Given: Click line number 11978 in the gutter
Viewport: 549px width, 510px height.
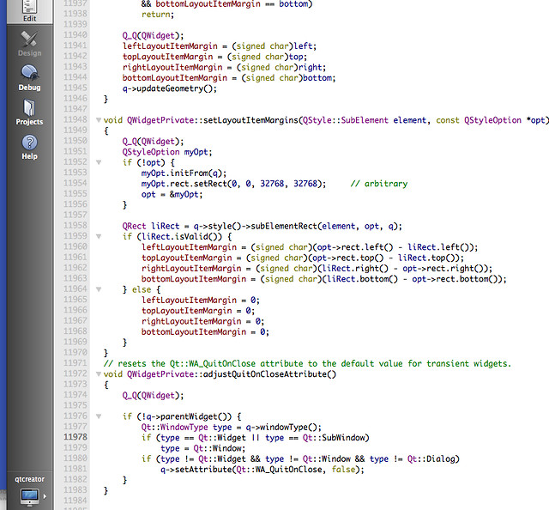Looking at the screenshot, I should pos(75,437).
